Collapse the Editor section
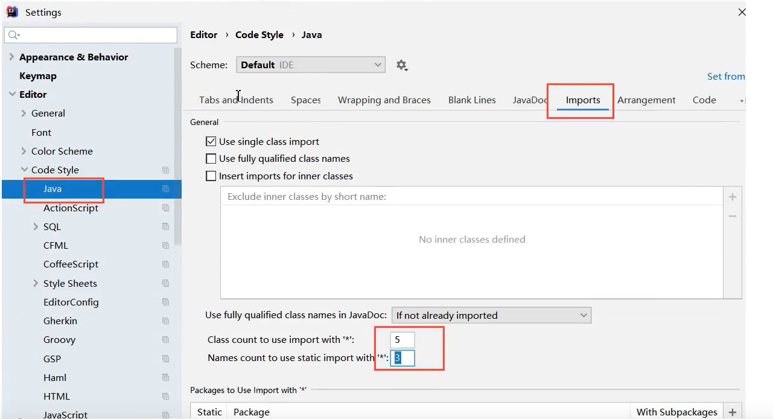The height and width of the screenshot is (419, 773). (x=11, y=95)
